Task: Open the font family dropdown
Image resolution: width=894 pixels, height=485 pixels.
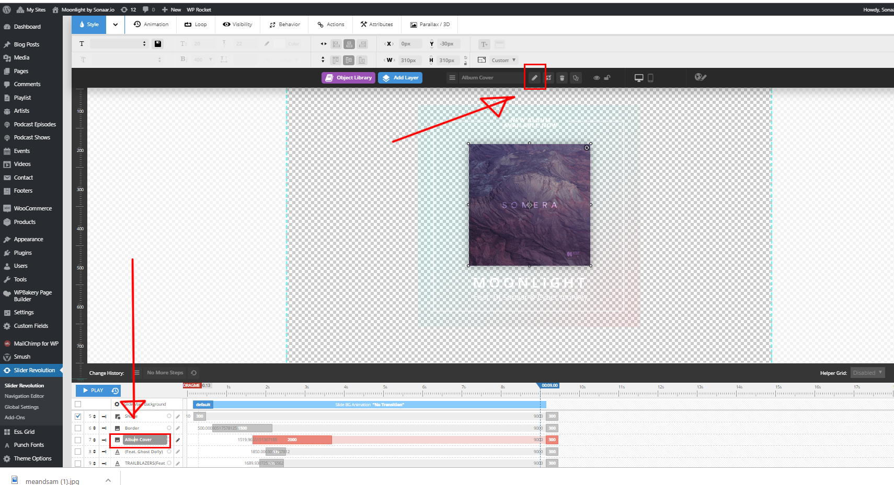Action: (x=120, y=44)
